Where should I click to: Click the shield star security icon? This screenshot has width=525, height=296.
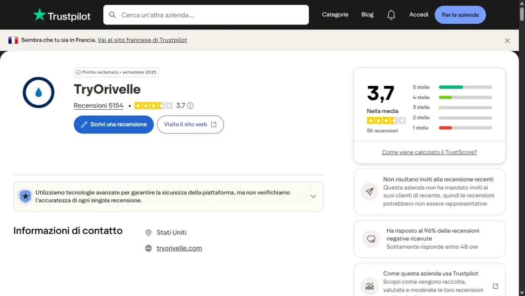25,196
